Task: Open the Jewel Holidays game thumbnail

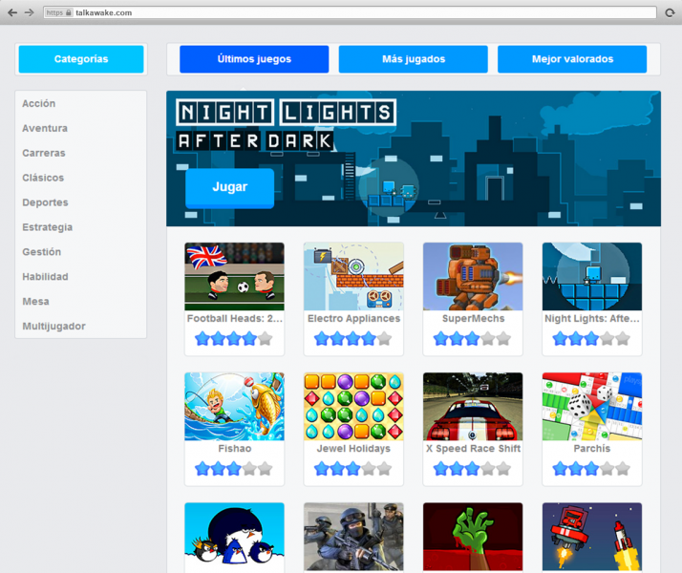Action: pyautogui.click(x=353, y=406)
